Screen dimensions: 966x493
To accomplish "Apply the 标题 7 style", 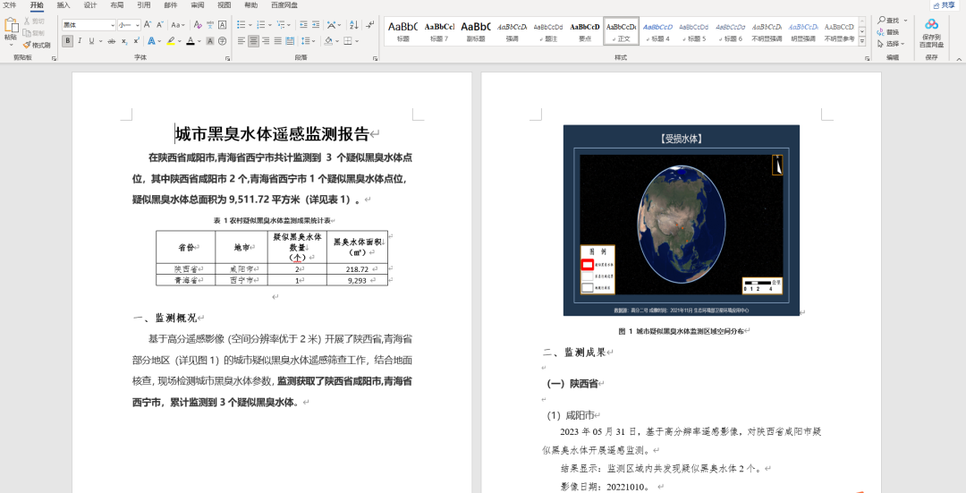I will point(439,31).
